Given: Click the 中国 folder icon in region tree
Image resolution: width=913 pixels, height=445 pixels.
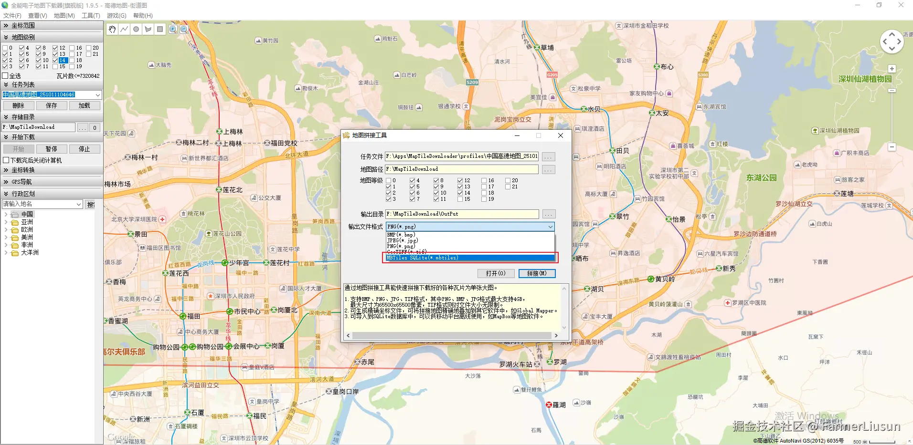Looking at the screenshot, I should point(15,215).
